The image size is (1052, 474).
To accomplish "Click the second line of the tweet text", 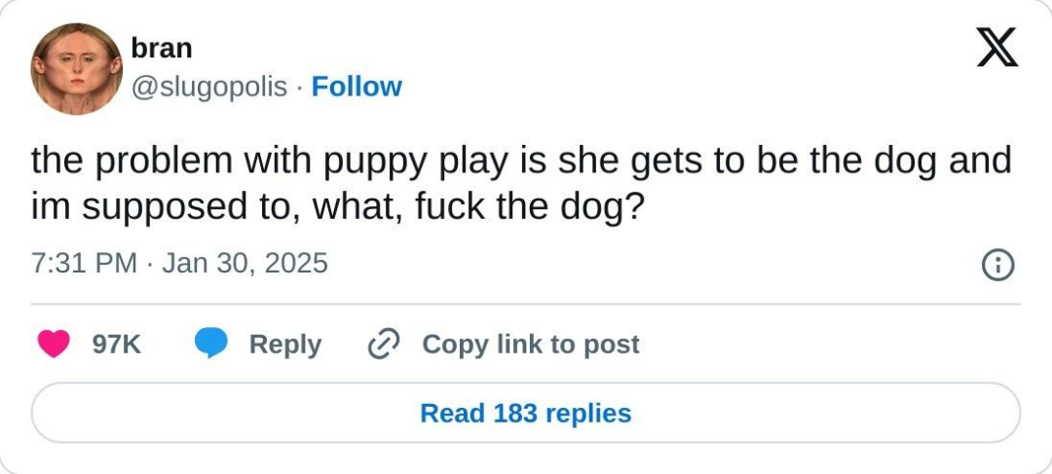I will click(337, 208).
